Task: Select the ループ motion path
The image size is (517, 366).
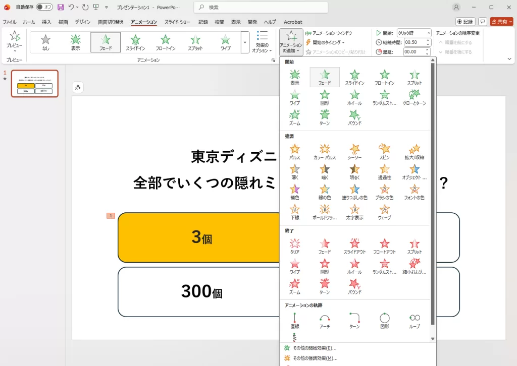Action: [x=415, y=320]
